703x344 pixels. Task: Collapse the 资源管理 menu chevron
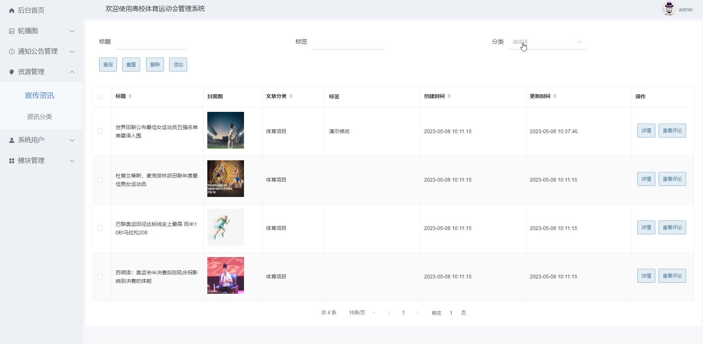72,72
